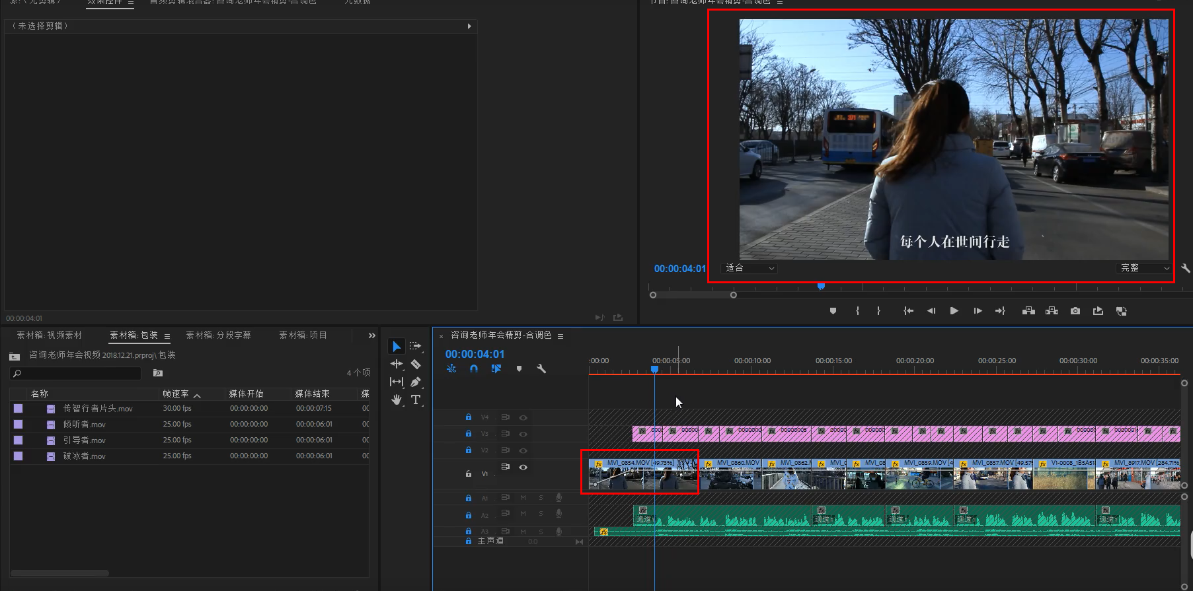Image resolution: width=1193 pixels, height=591 pixels.
Task: Select the Type tool
Action: coord(416,400)
